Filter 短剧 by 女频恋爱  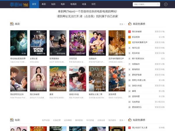57,120
